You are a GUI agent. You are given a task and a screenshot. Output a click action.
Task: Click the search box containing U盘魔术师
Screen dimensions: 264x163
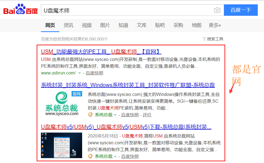[127, 10]
